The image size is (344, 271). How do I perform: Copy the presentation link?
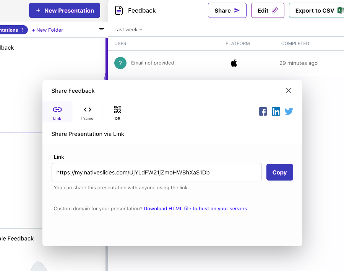point(279,172)
